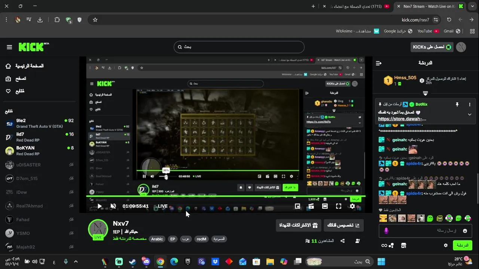The height and width of the screenshot is (269, 479).
Task: Click Hmss_505 in gift leaderboard
Action: tap(405, 78)
